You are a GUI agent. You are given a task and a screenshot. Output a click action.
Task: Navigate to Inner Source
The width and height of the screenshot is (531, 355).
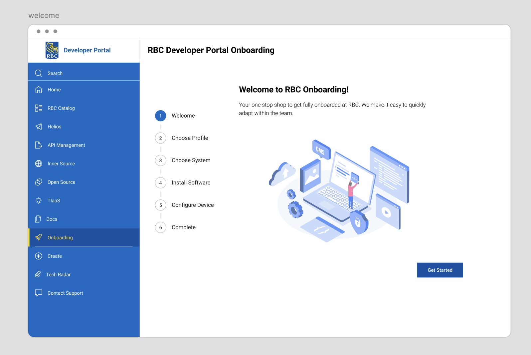point(84,164)
